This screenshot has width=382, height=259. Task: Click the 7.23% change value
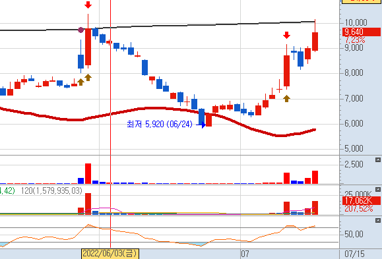click(355, 40)
